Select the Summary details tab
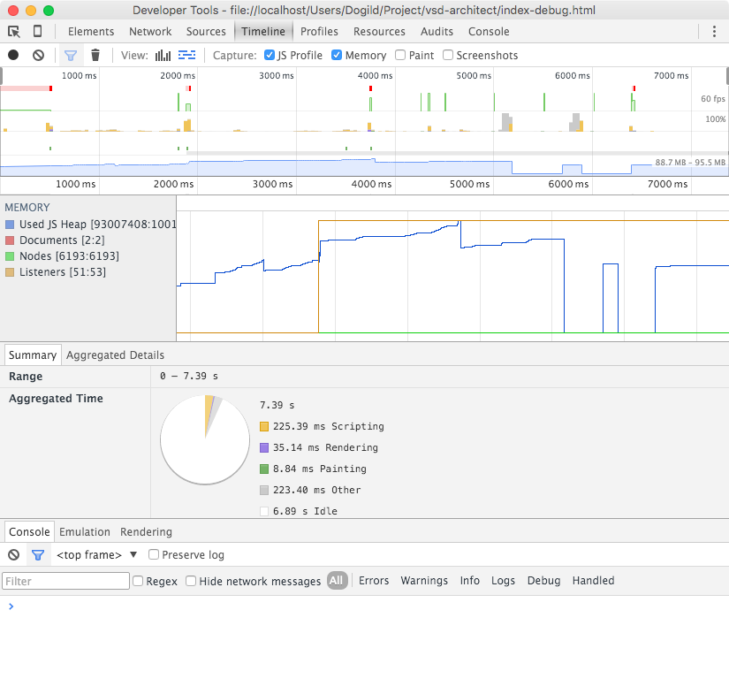 coord(33,355)
